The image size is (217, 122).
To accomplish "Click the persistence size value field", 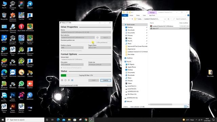I will pyautogui.click(x=104, y=42).
